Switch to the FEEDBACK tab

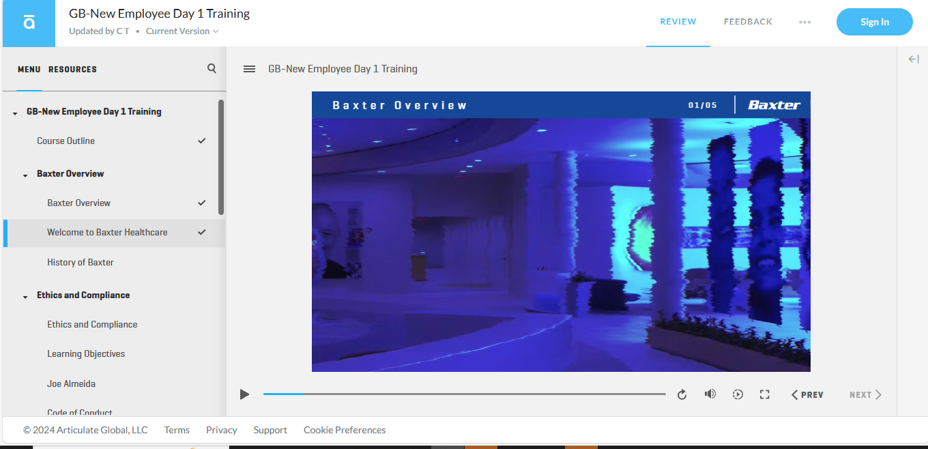pyautogui.click(x=748, y=22)
